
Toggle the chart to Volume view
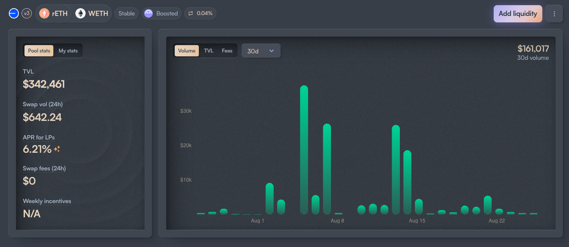tap(187, 51)
